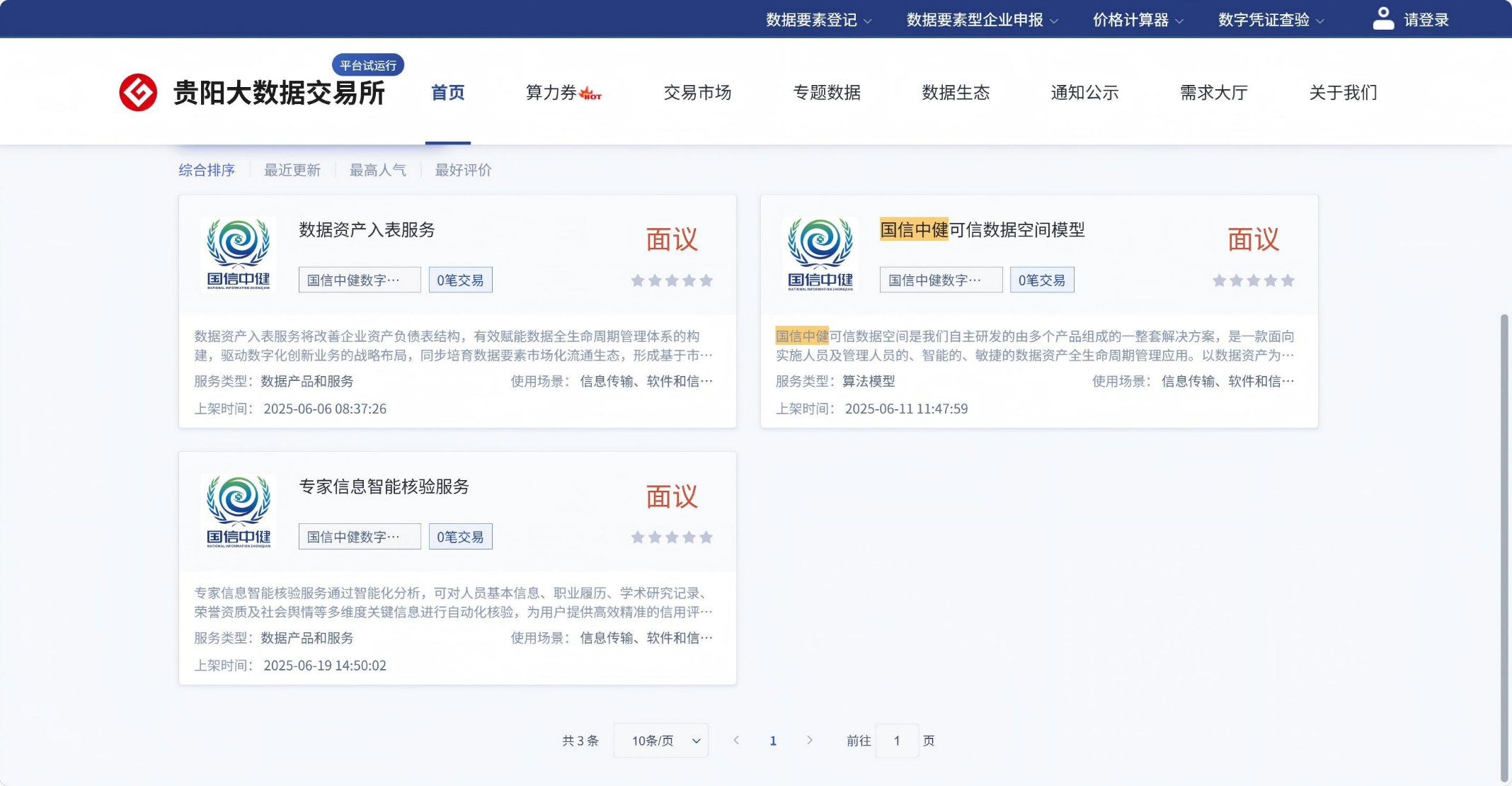Click the 请登录 login link

click(1426, 20)
